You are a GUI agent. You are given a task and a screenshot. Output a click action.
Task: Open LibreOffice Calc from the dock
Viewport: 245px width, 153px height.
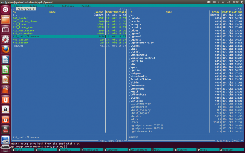5,70
